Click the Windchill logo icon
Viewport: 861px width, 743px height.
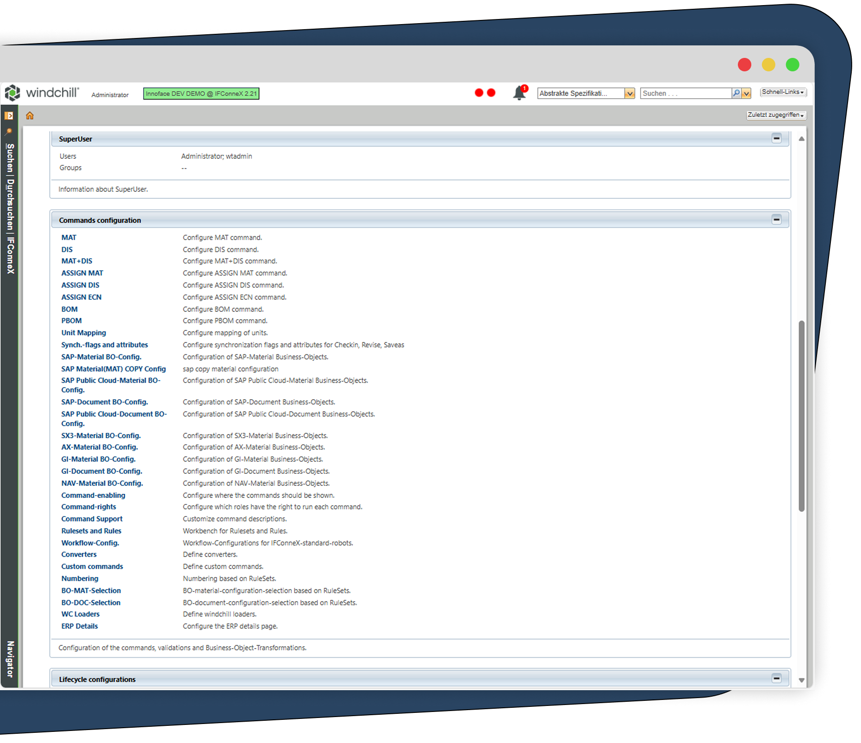12,93
